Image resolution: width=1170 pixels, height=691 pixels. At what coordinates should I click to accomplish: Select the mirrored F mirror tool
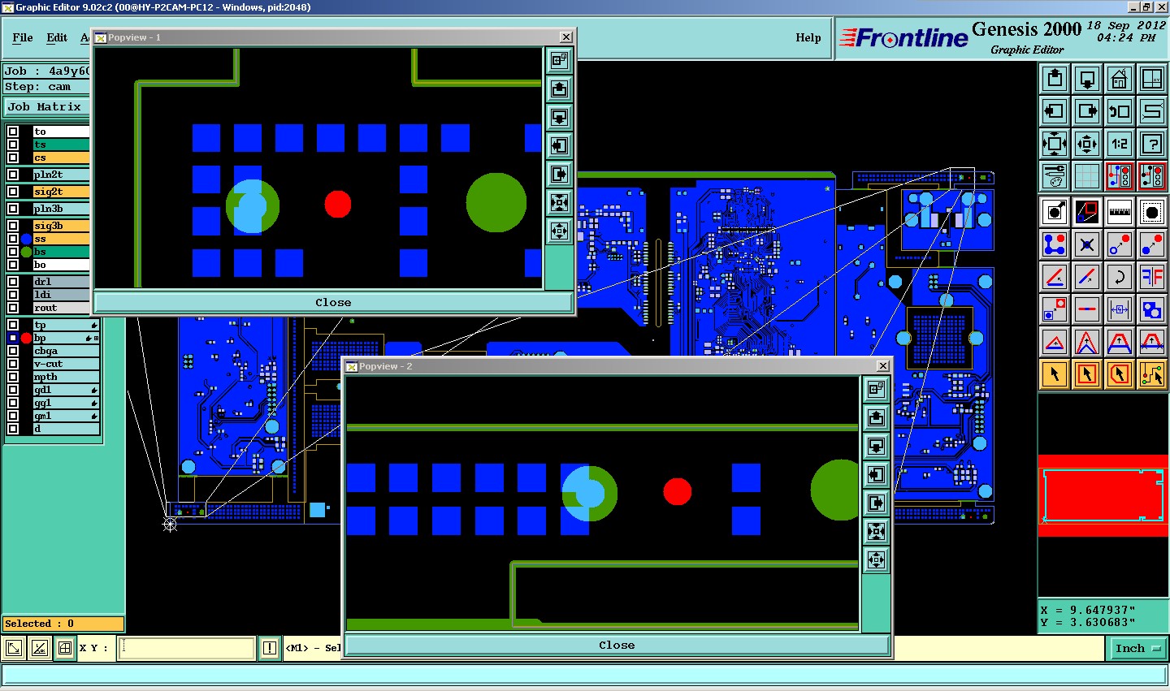click(x=1152, y=277)
